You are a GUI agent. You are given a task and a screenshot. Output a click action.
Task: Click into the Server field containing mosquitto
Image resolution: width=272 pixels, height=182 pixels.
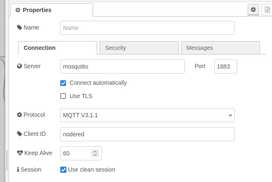122,66
